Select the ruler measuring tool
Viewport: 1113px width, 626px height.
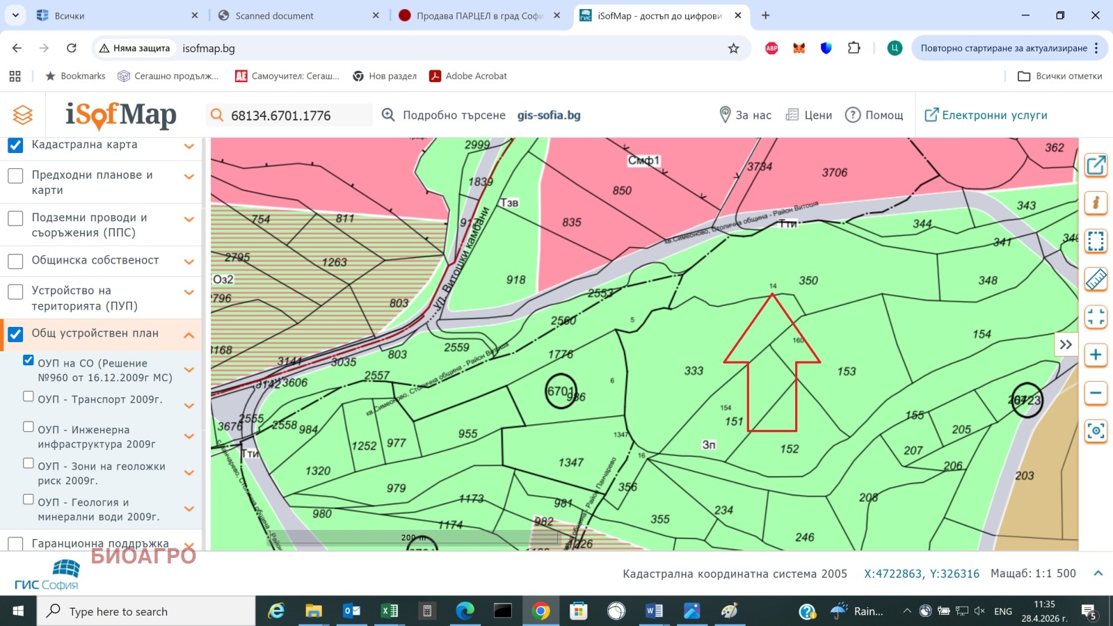pyautogui.click(x=1096, y=280)
